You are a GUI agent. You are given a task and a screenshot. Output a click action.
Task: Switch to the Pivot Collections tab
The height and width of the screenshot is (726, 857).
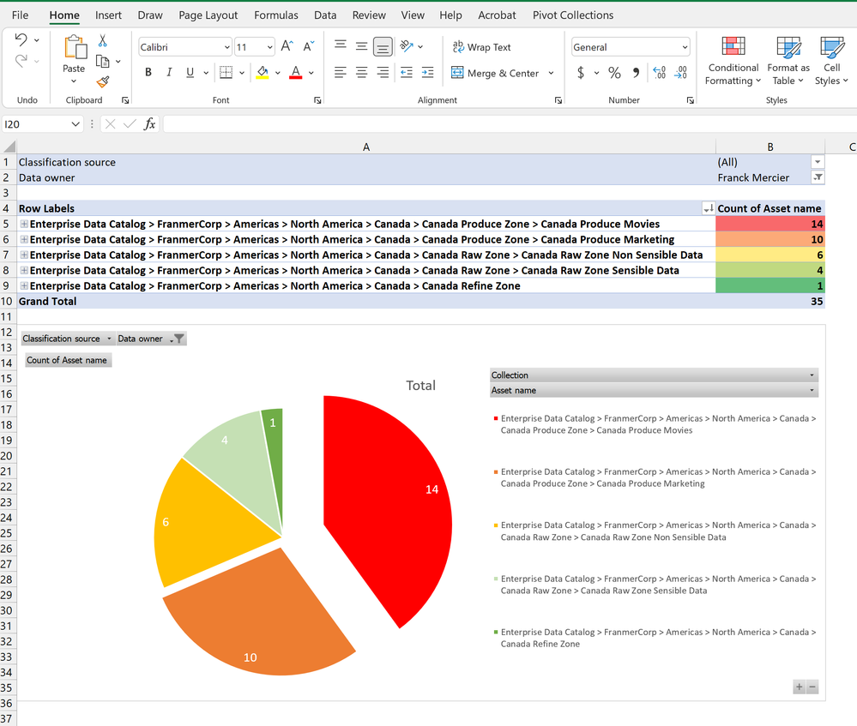(573, 15)
